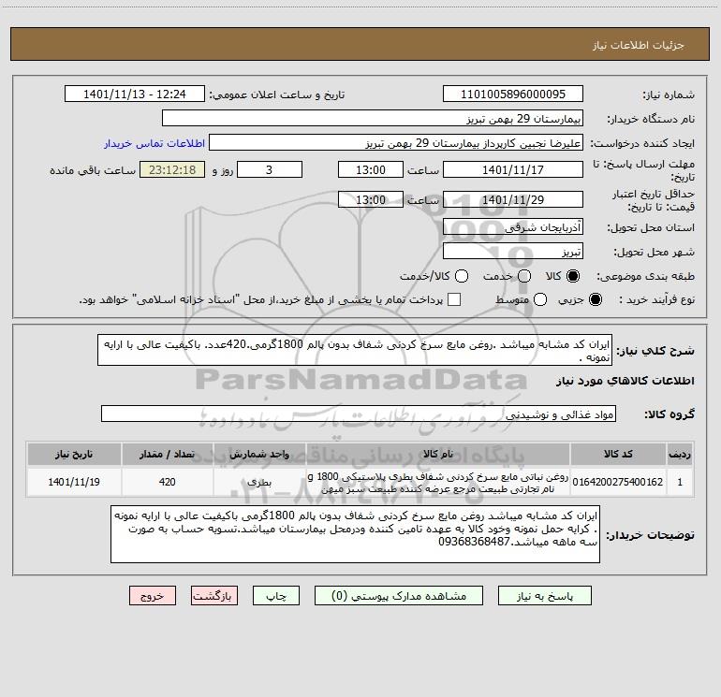Click the price validity time field beside 1401/11/29
Image resolution: width=721 pixels, height=697 pixels.
(x=371, y=199)
